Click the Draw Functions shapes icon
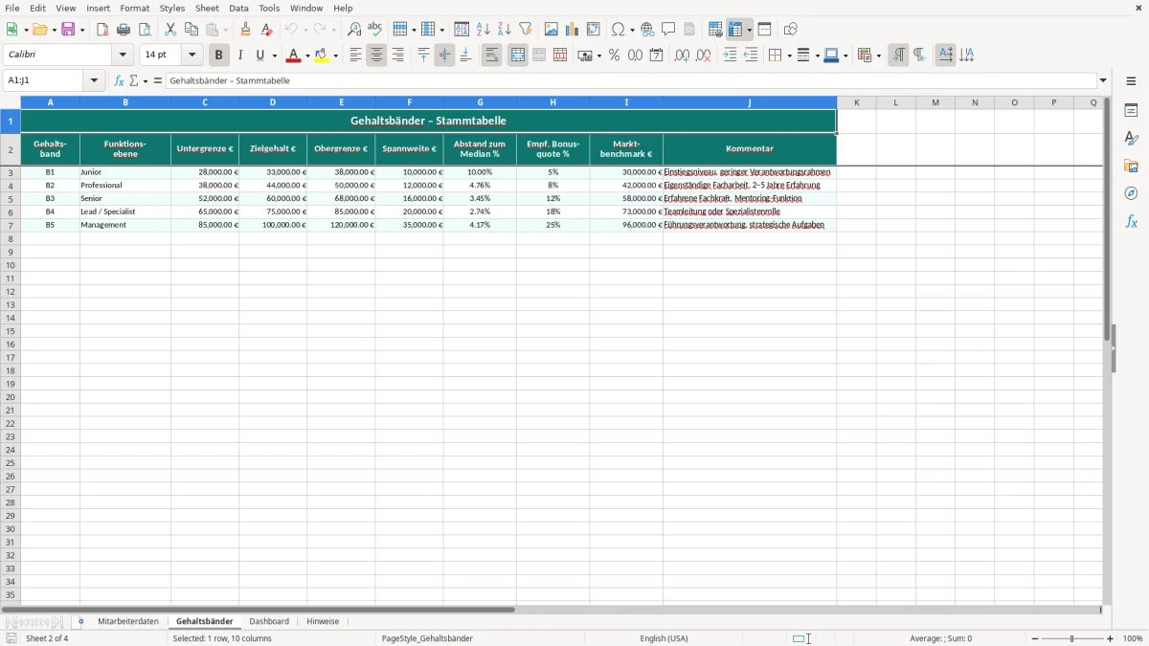This screenshot has width=1149, height=646. (790, 30)
